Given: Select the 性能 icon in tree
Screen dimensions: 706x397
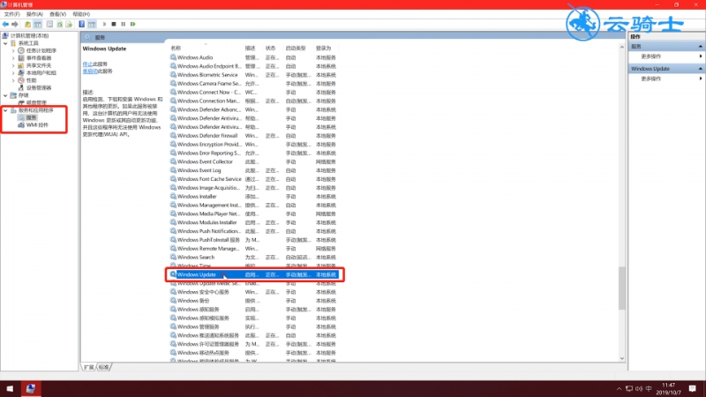Looking at the screenshot, I should [x=21, y=80].
